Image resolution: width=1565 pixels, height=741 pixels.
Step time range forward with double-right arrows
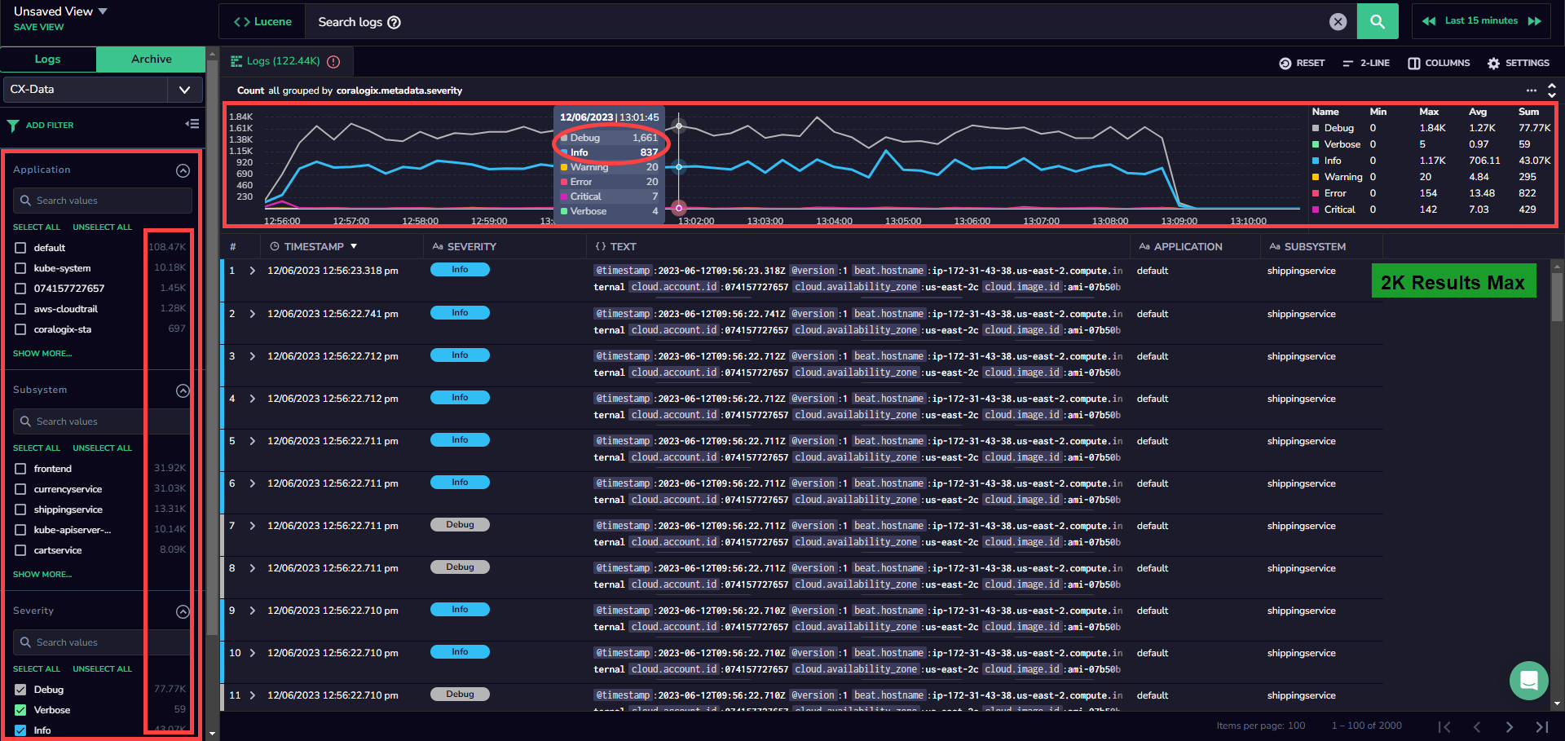click(1535, 21)
